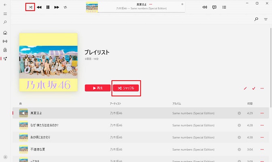The width and height of the screenshot is (272, 162).
Task: Open the volume control
Action: (205, 7)
